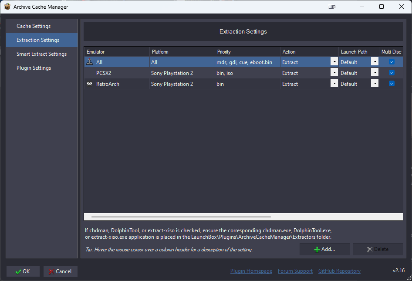Click the Multi-Disc column header
This screenshot has height=281, width=412.
(391, 52)
